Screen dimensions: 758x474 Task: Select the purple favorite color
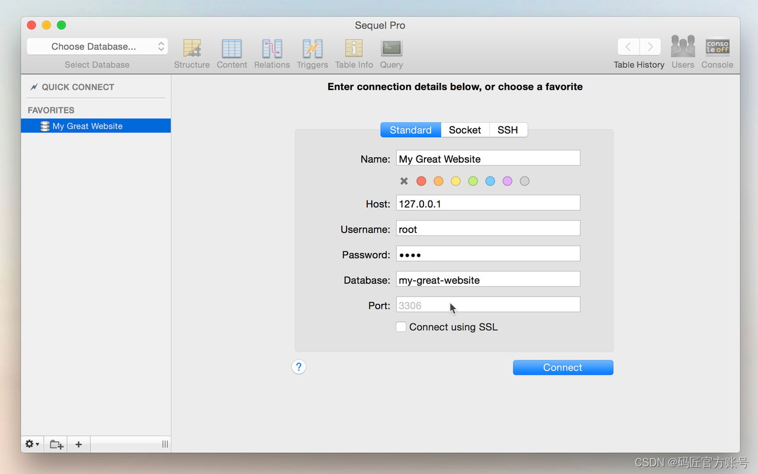pos(507,181)
